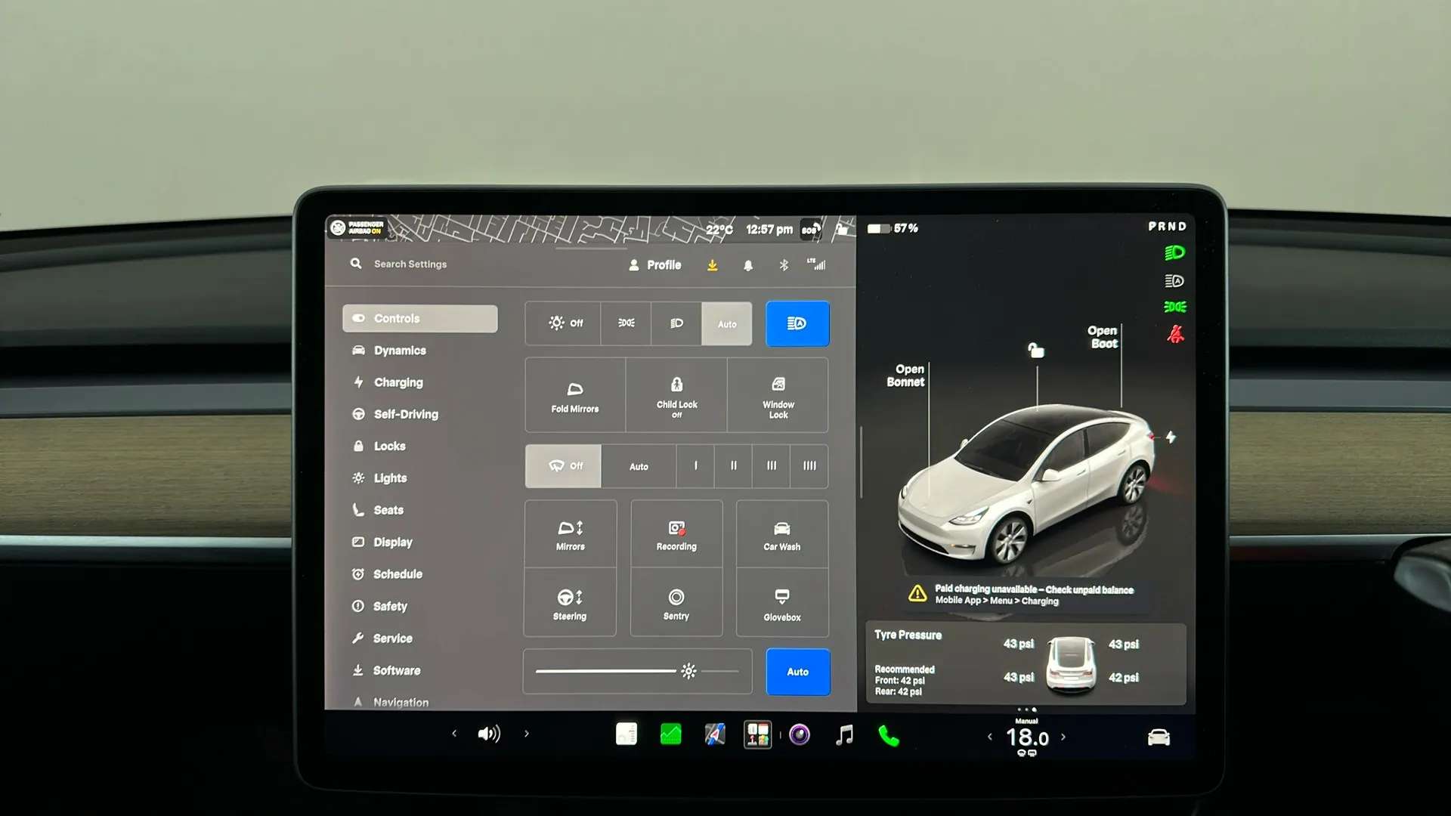Tap the Tyre Pressure card

(x=1026, y=663)
